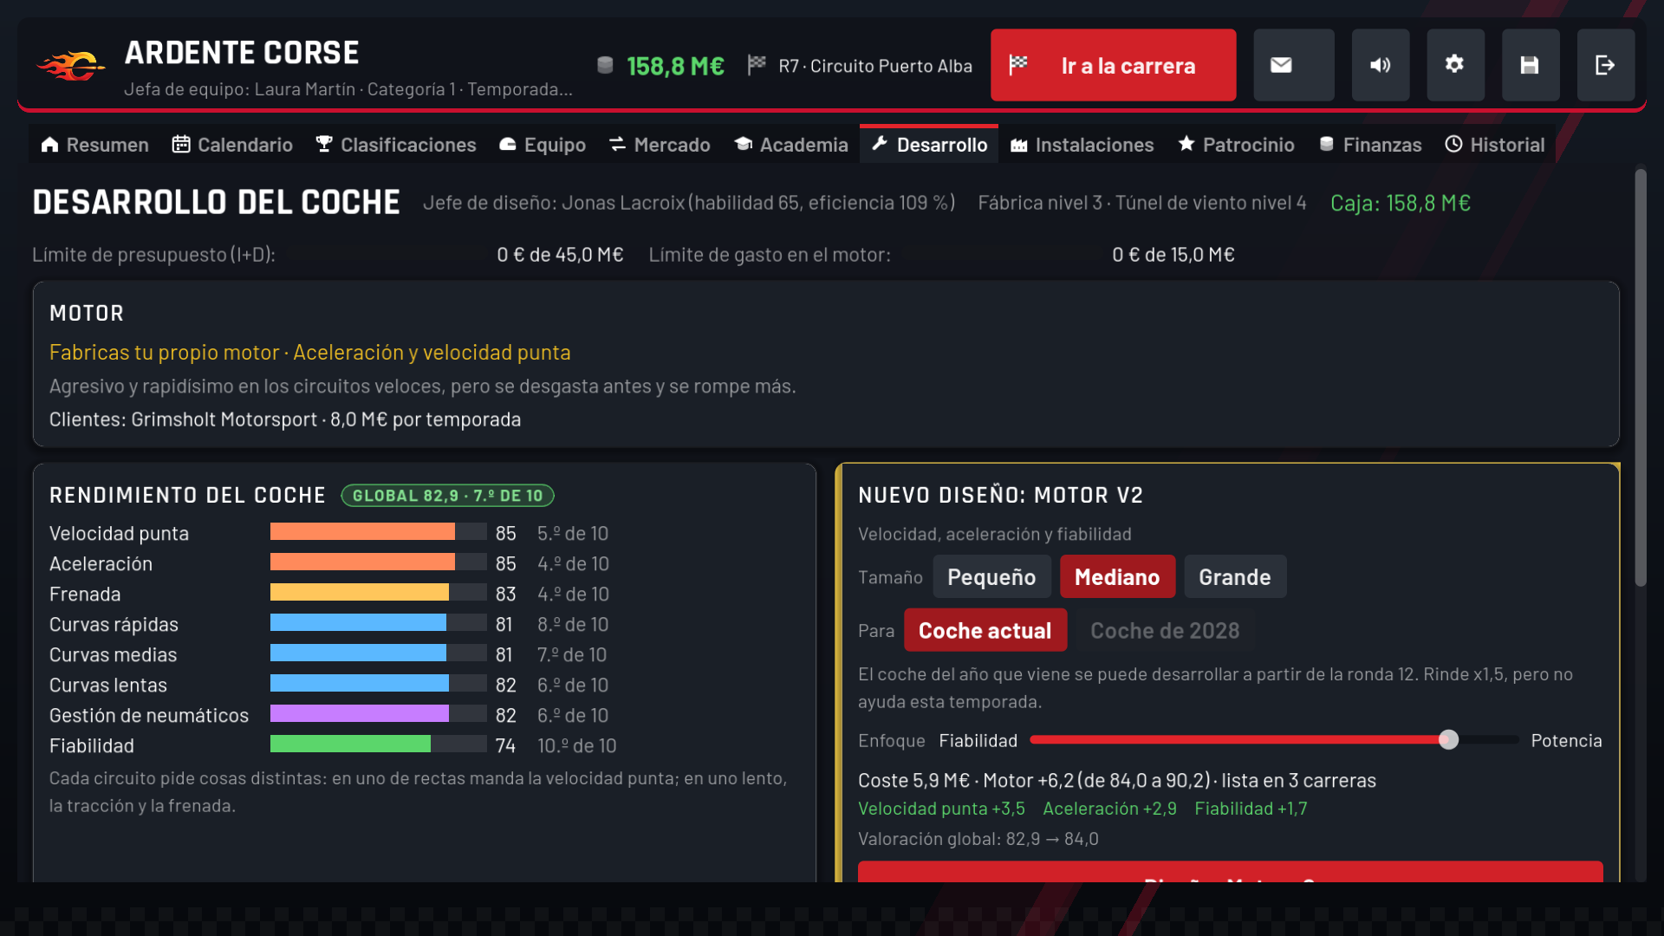Click the Caja: 158,8 M€ text
Image resolution: width=1664 pixels, height=936 pixels.
(x=1401, y=203)
